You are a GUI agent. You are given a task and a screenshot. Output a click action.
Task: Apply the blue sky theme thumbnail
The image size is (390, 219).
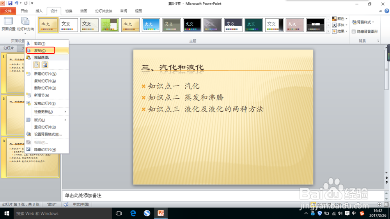(x=151, y=25)
